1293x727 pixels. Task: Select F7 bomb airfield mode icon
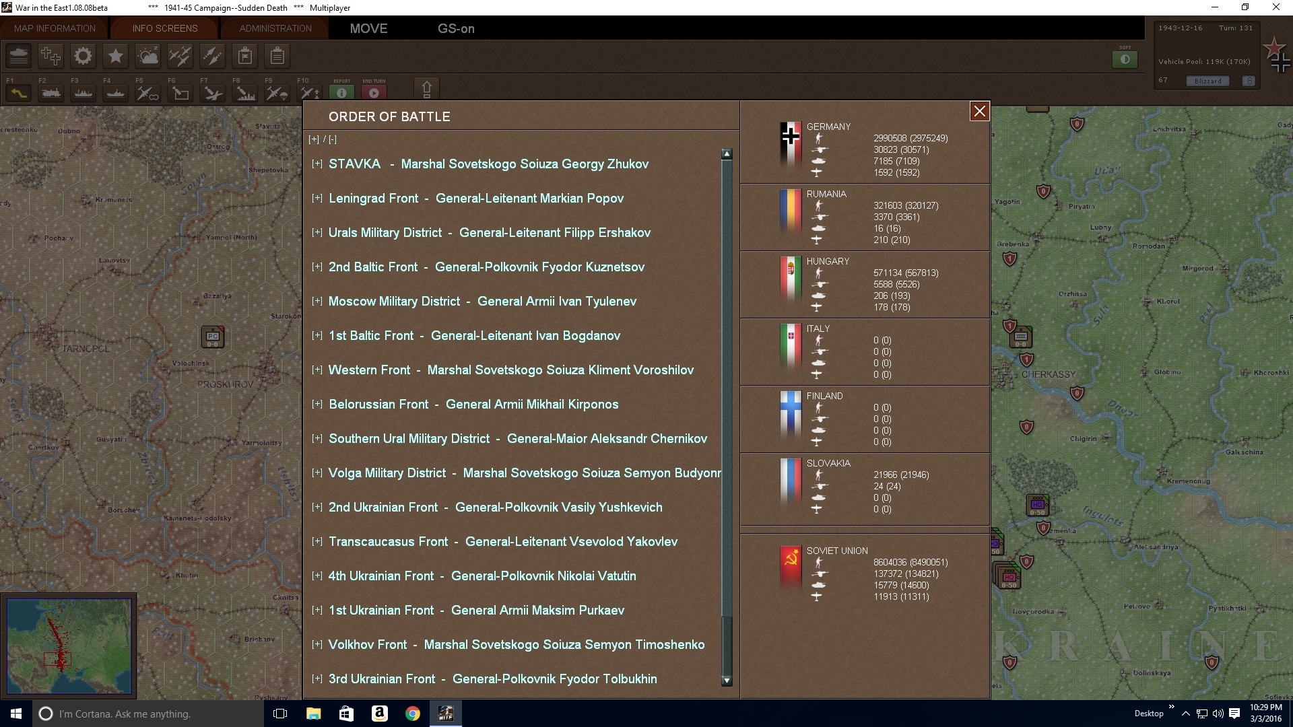coord(213,93)
